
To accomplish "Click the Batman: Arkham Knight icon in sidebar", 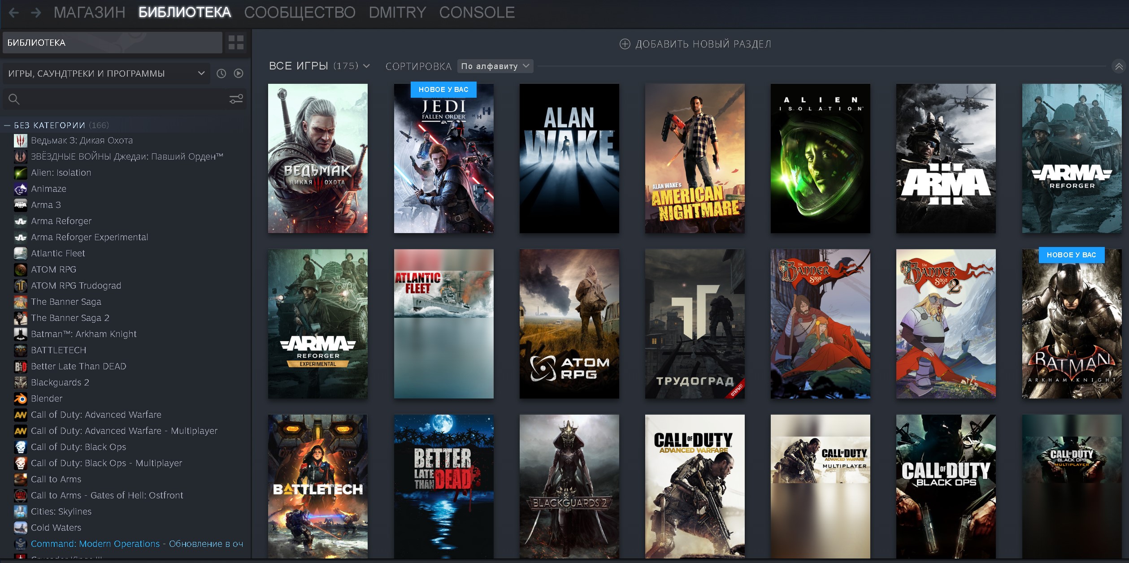I will point(19,334).
